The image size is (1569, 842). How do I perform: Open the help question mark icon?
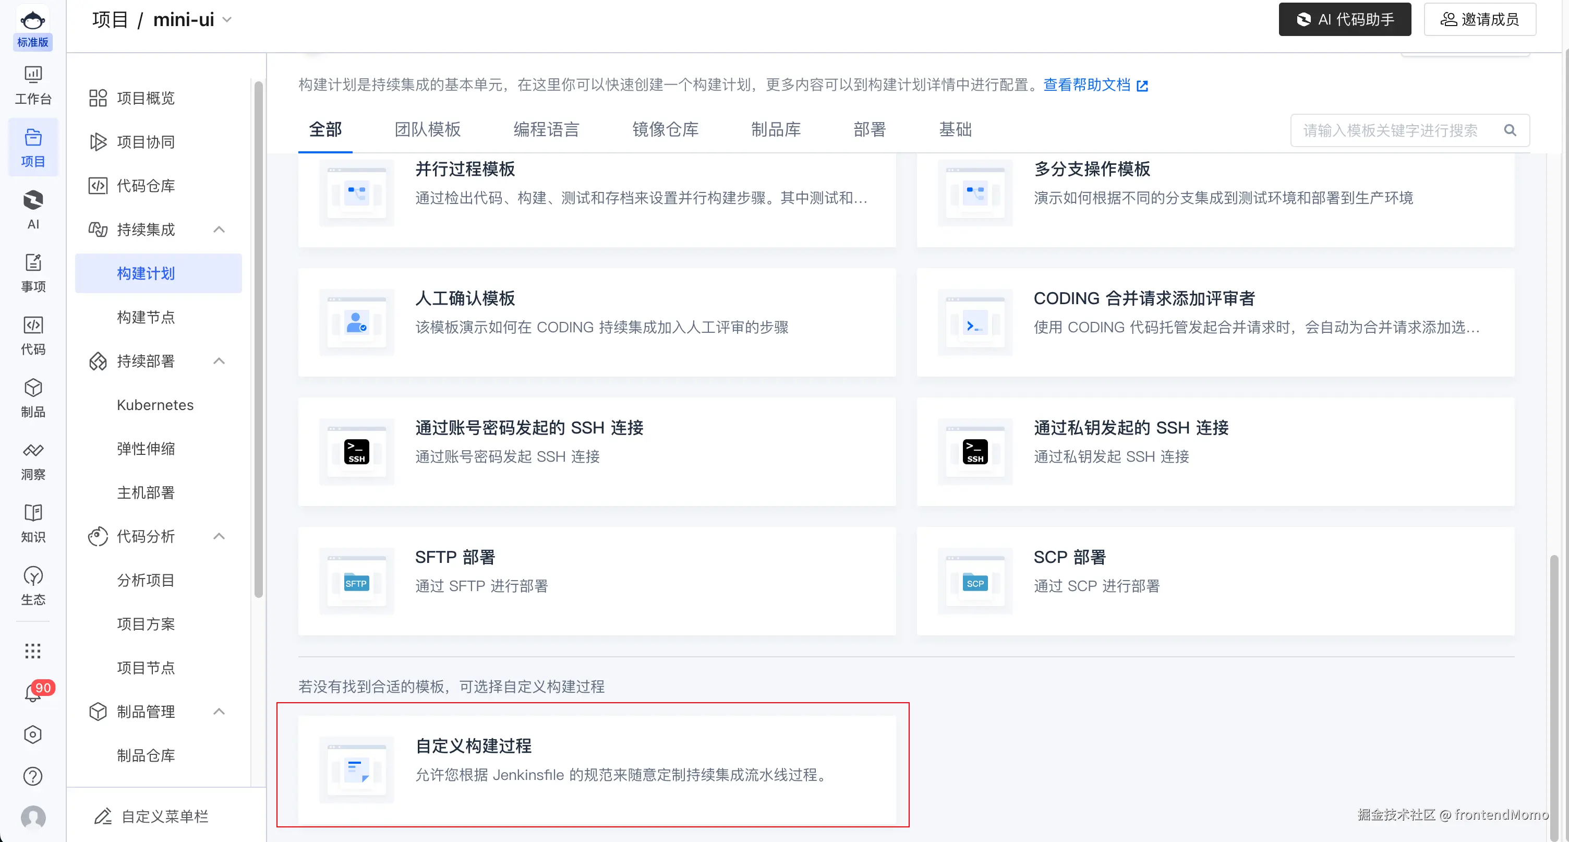(x=33, y=776)
